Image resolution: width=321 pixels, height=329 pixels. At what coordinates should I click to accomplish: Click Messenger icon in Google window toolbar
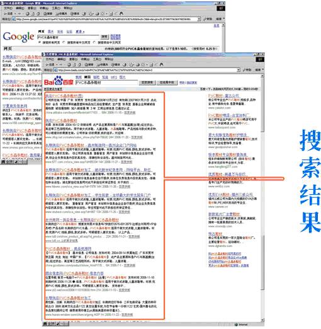tap(121, 14)
